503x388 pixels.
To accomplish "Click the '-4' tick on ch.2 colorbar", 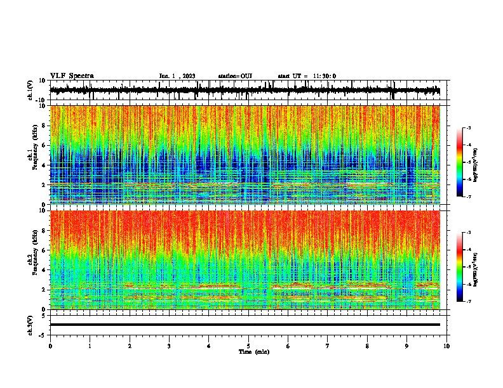I will click(x=468, y=250).
